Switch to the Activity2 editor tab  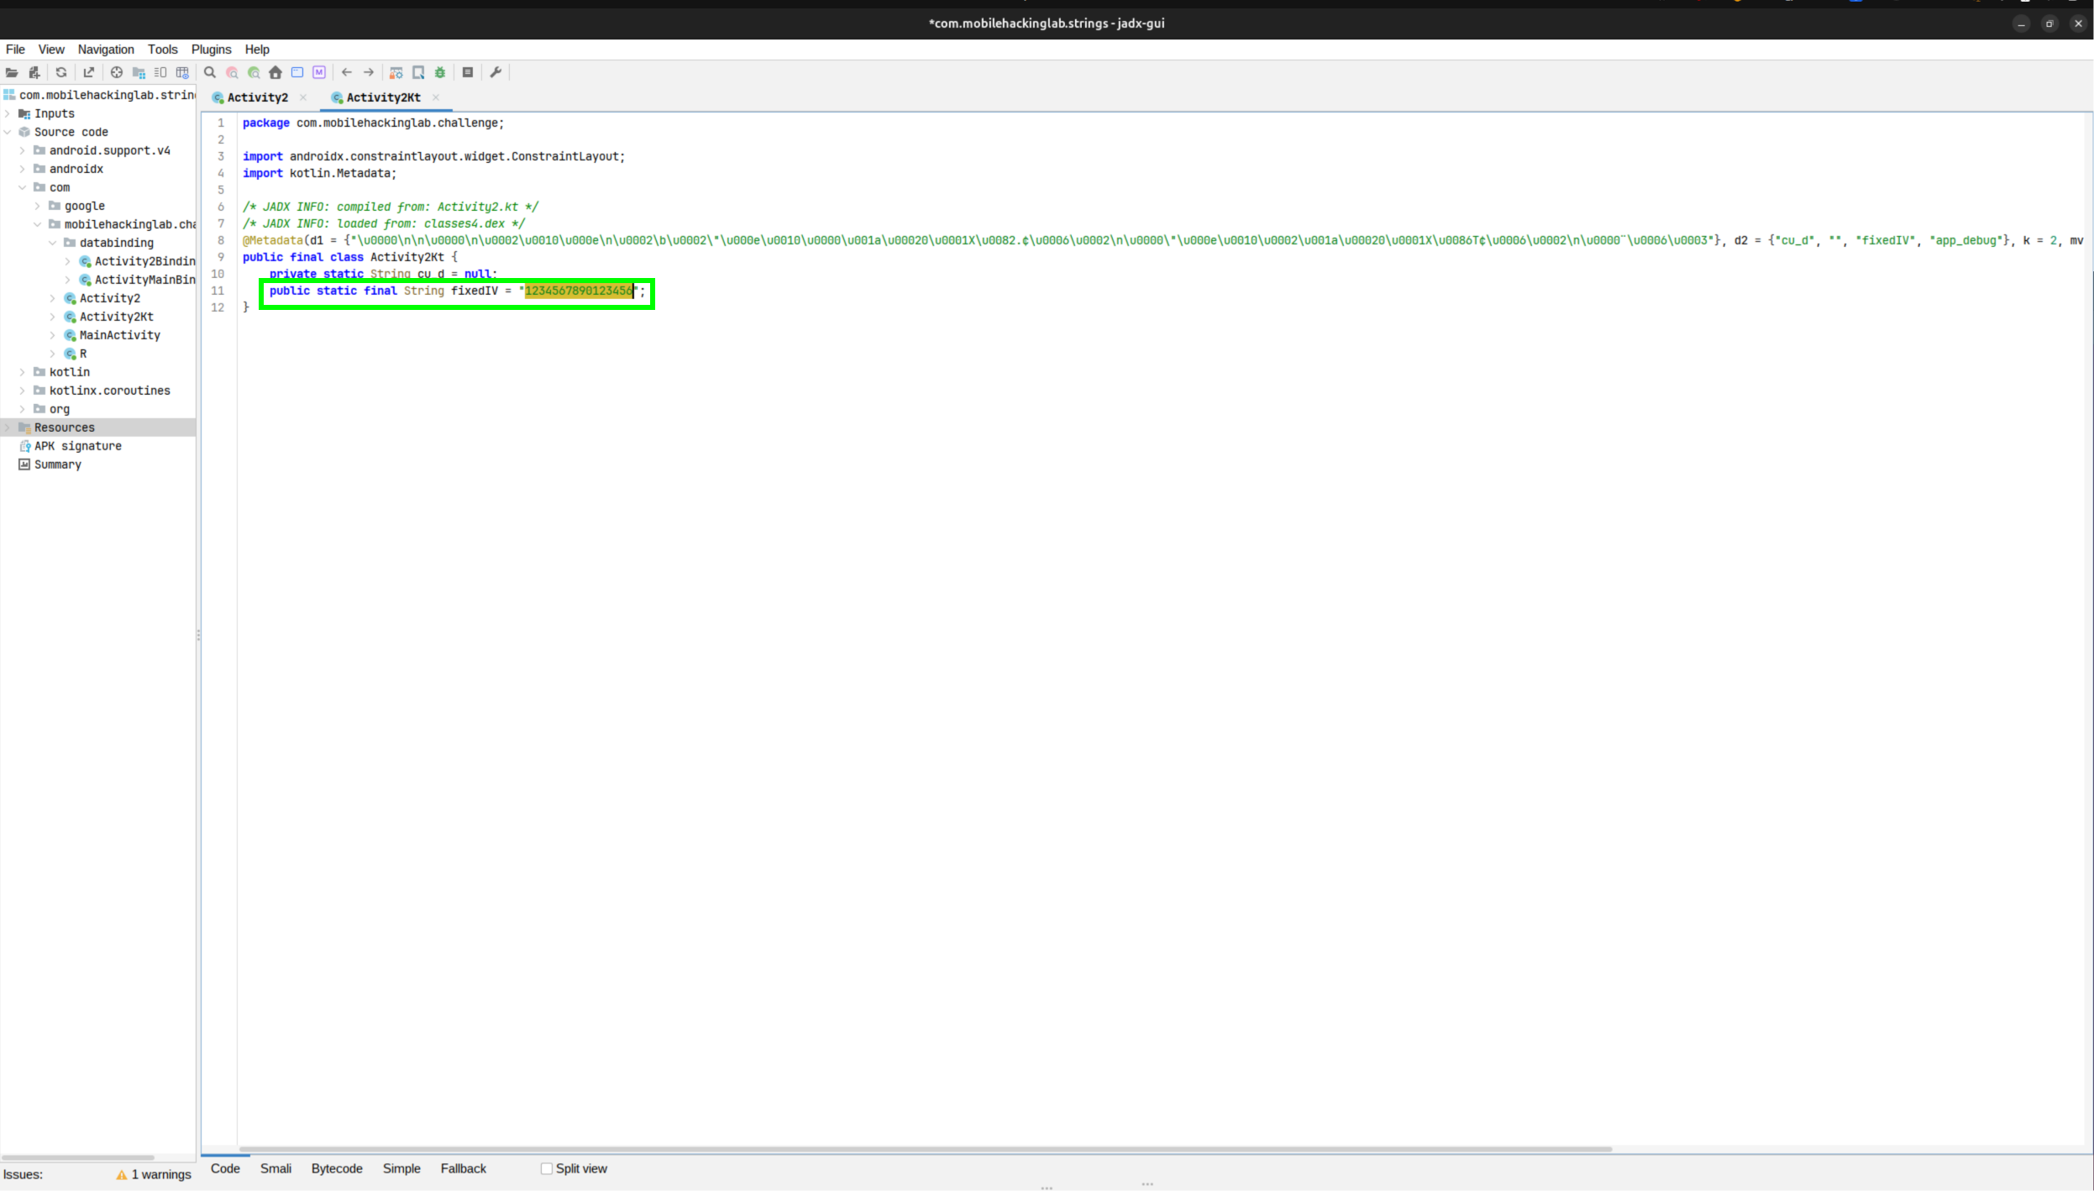click(x=257, y=97)
